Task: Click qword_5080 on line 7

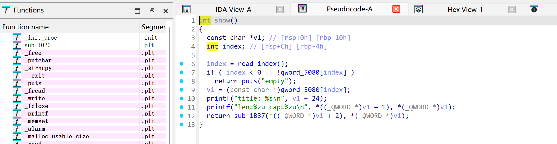Action: (x=300, y=72)
